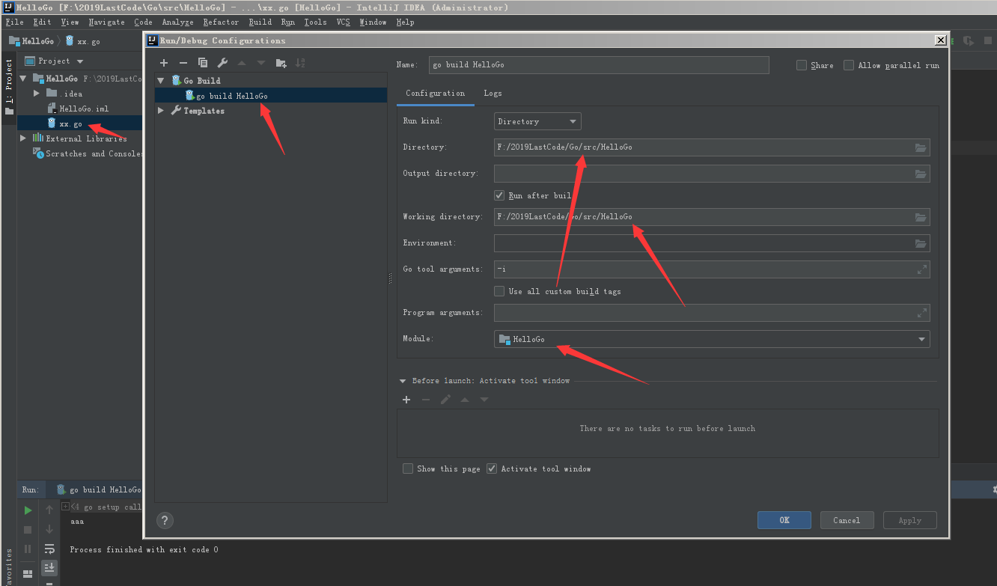Copy the selected run configuration

203,63
